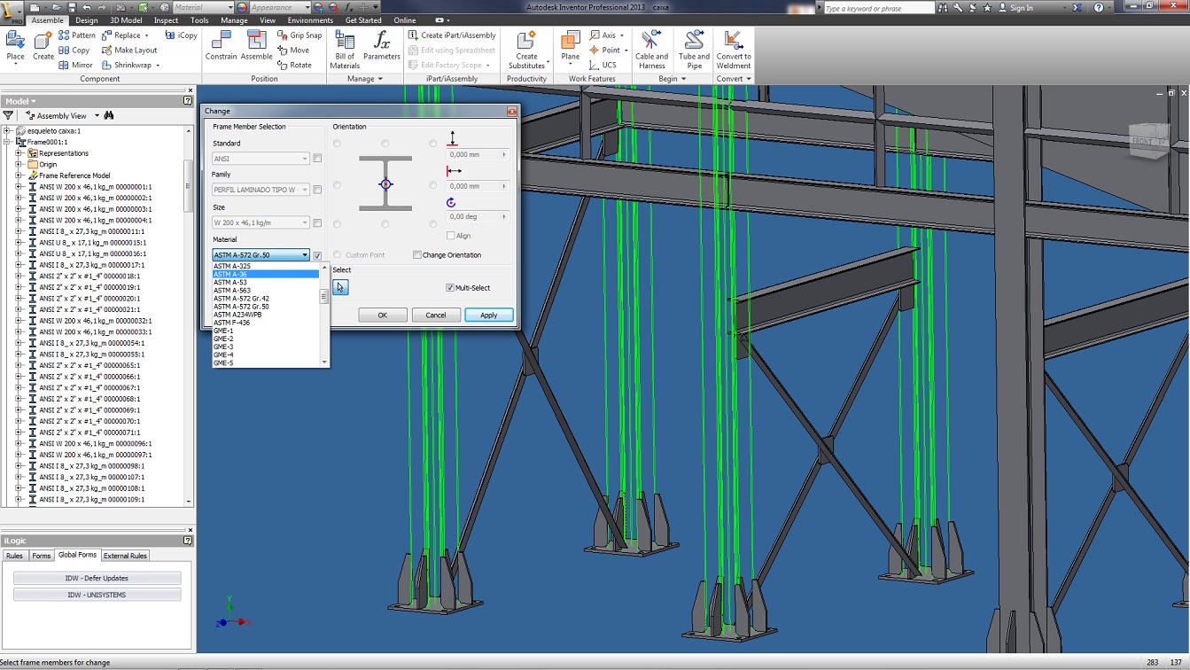
Task: Toggle the Size checkbox in Change dialog
Action: (317, 222)
